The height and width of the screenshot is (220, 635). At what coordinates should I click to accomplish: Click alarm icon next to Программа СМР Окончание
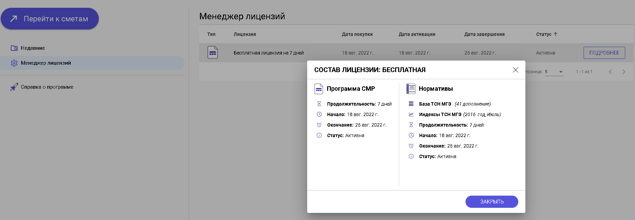319,125
